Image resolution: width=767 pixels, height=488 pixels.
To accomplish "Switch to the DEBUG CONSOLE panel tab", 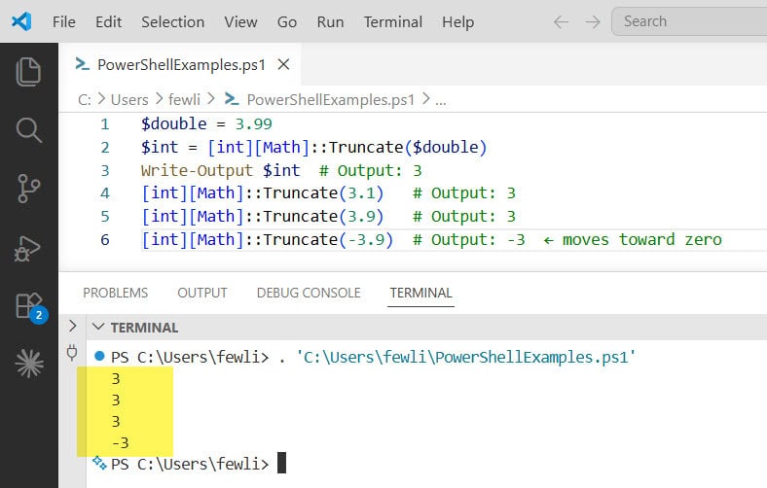I will 309,293.
